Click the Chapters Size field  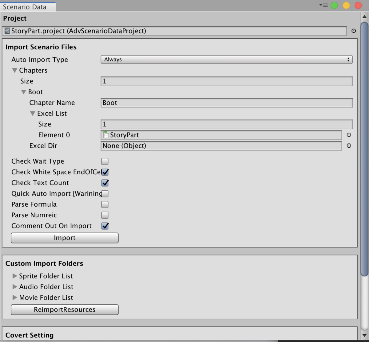(x=227, y=81)
